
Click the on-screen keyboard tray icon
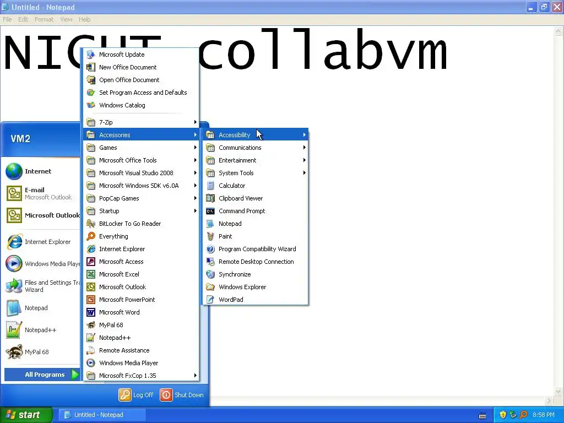point(482,415)
